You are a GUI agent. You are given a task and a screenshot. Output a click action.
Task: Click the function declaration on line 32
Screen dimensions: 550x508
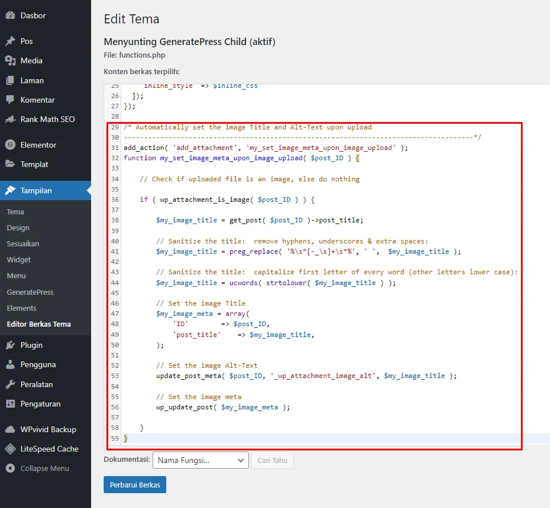[241, 158]
